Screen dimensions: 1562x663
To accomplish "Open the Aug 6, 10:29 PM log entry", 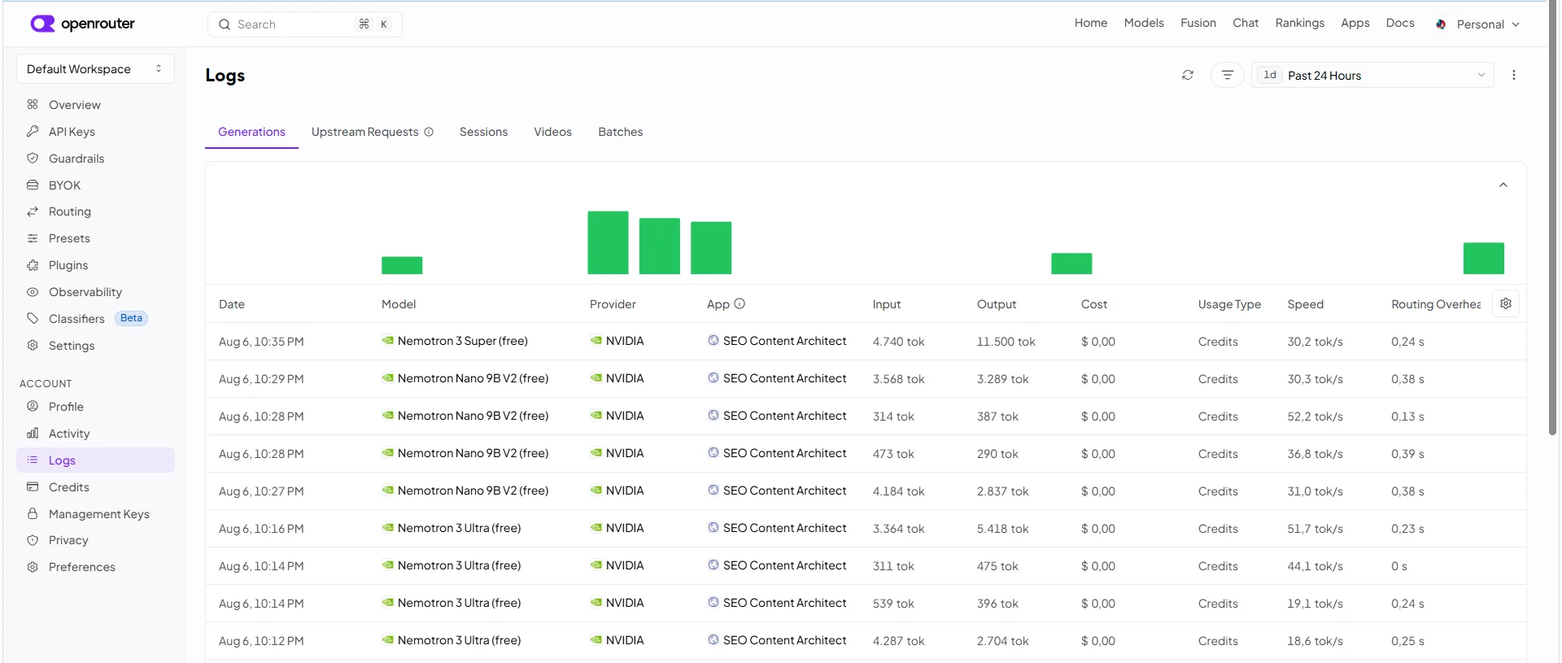I will (866, 379).
